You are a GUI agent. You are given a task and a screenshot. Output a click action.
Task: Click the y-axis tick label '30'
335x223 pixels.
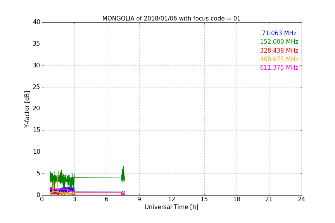[36, 65]
